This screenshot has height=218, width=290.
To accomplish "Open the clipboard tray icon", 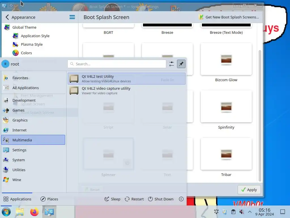I will pyautogui.click(x=233, y=212).
